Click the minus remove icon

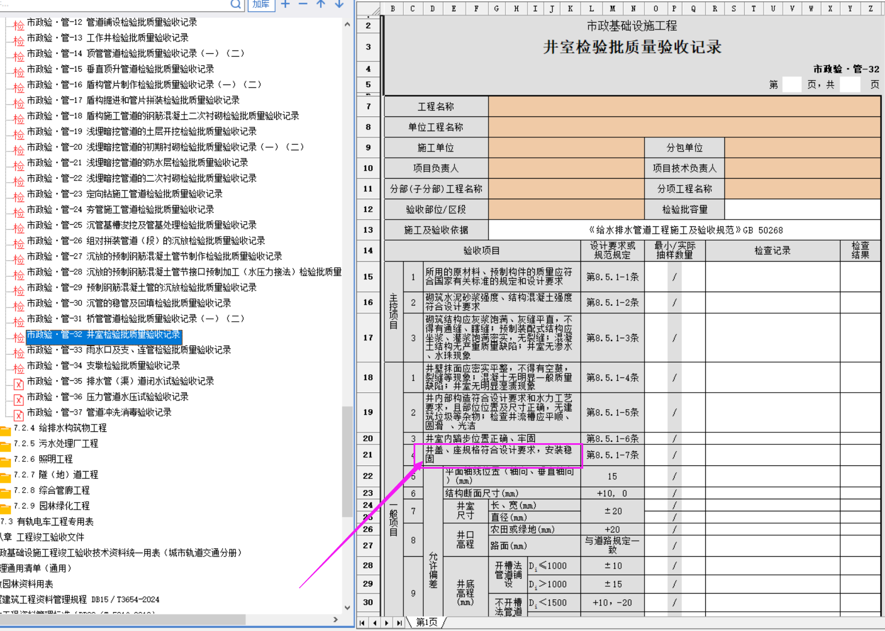tap(303, 5)
